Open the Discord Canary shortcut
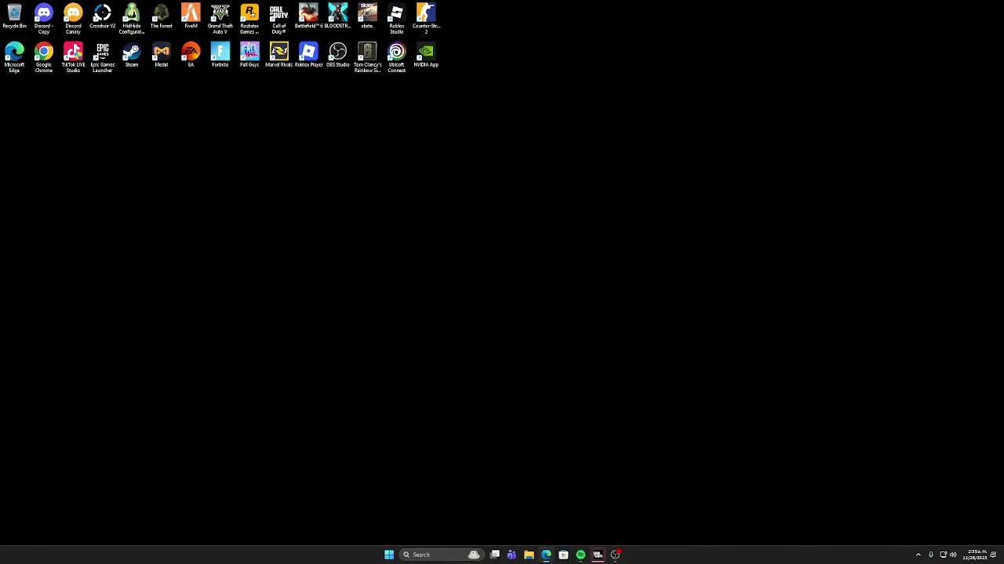This screenshot has width=1004, height=564. point(73,19)
